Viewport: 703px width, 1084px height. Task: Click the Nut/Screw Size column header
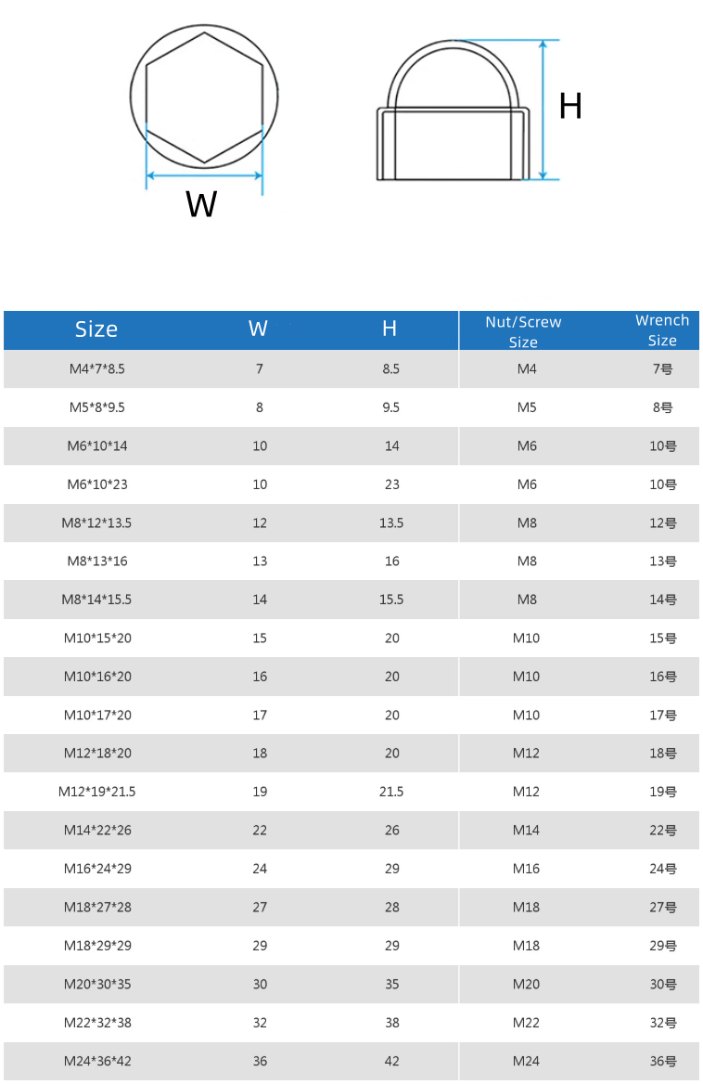pyautogui.click(x=523, y=331)
